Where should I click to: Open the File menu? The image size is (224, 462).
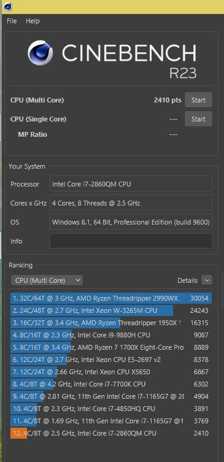pos(12,21)
